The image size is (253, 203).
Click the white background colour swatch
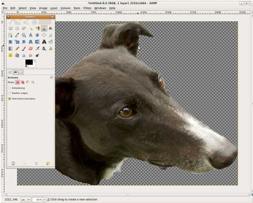(34, 65)
